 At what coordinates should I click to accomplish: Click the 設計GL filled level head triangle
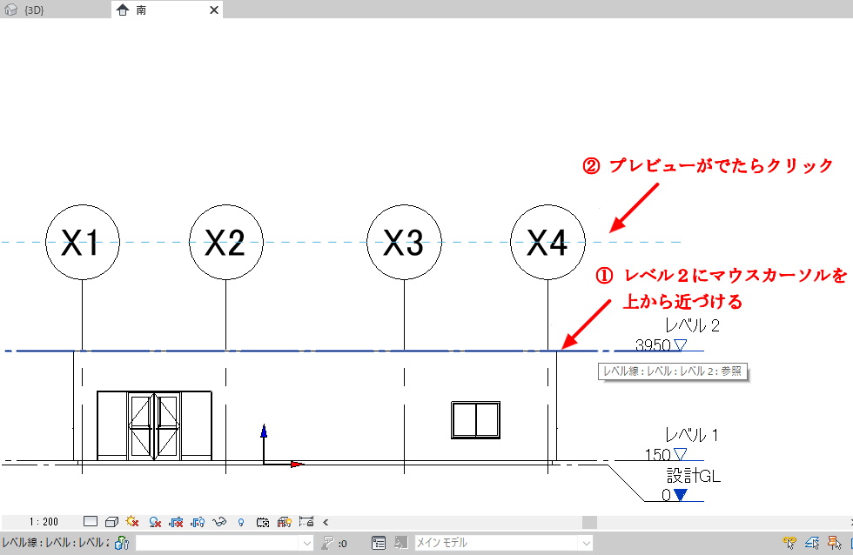click(x=681, y=495)
